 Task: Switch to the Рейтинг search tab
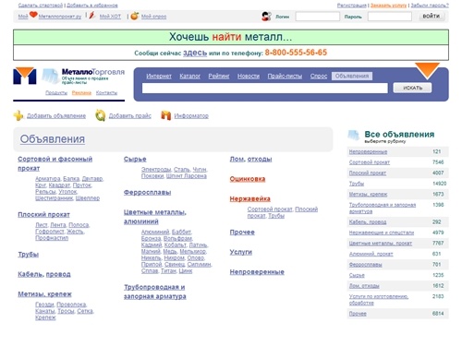tap(219, 77)
